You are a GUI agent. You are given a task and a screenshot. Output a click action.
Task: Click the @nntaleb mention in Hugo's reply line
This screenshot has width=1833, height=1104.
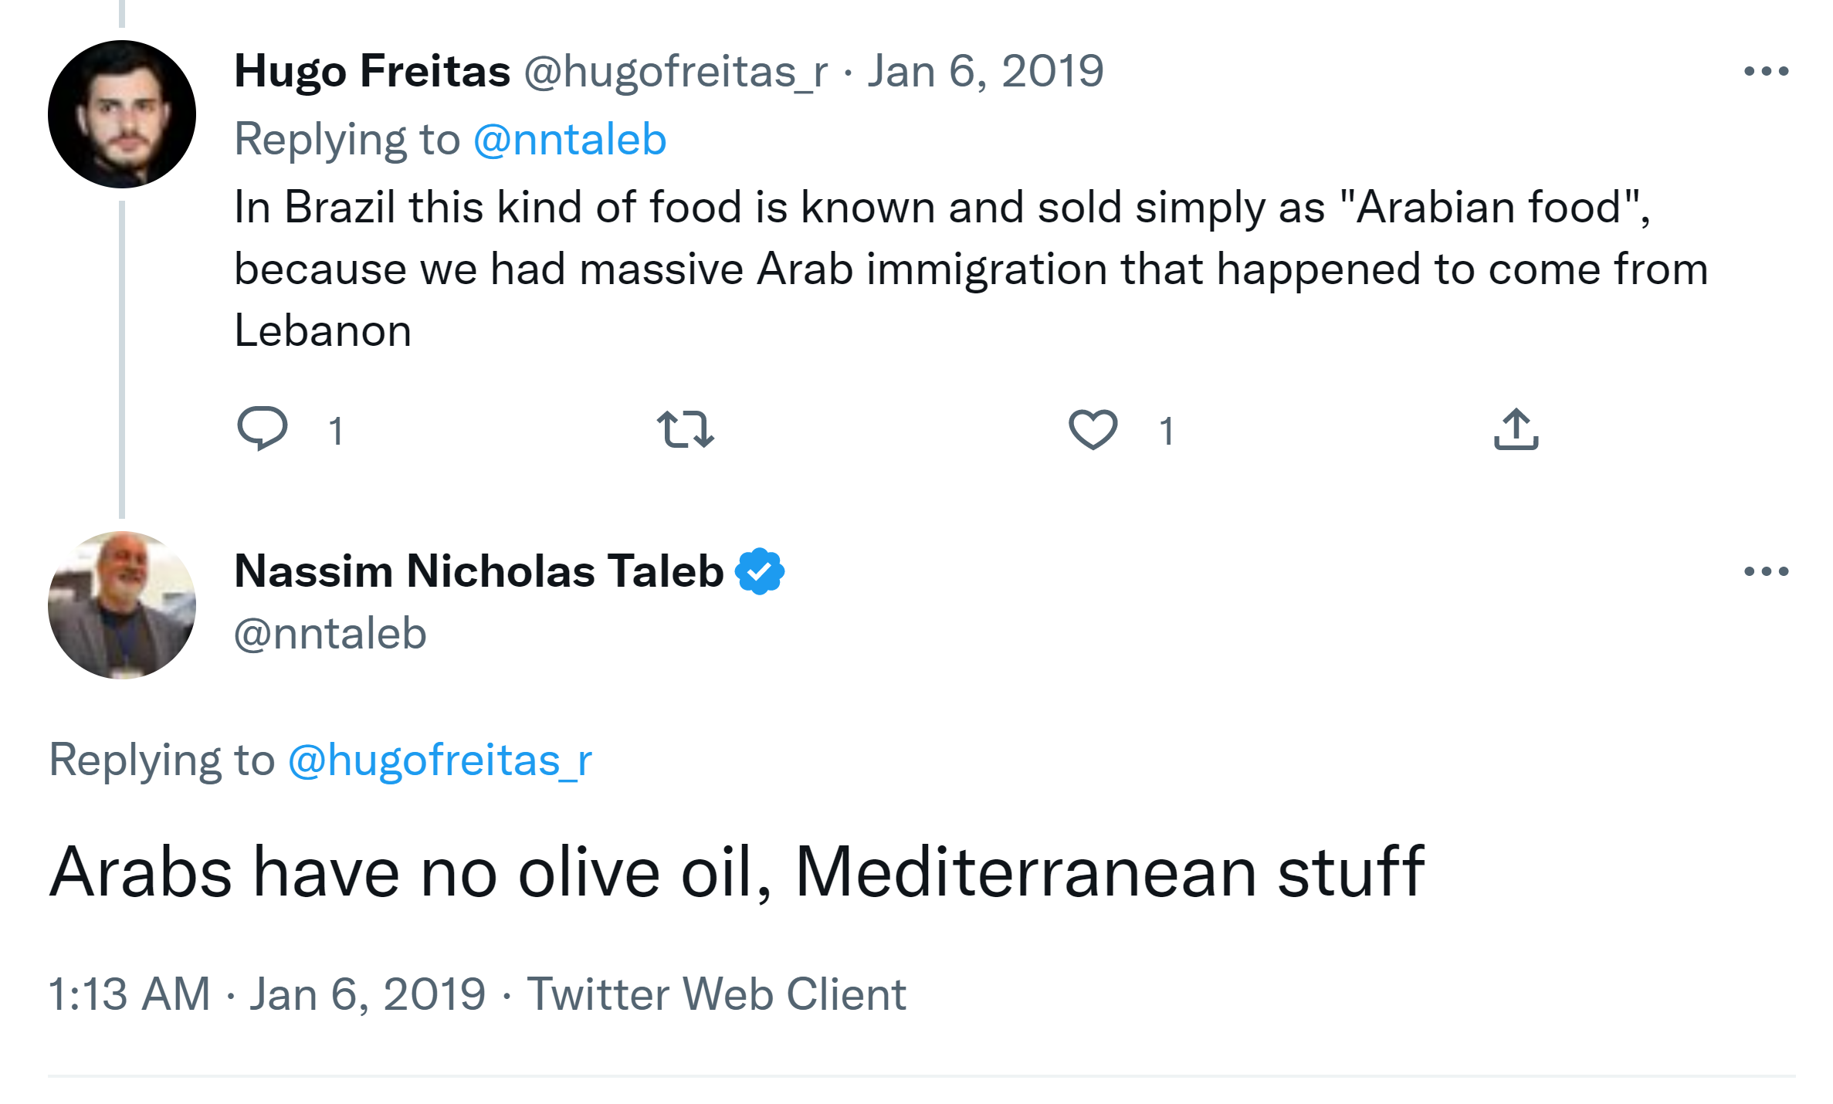[570, 140]
